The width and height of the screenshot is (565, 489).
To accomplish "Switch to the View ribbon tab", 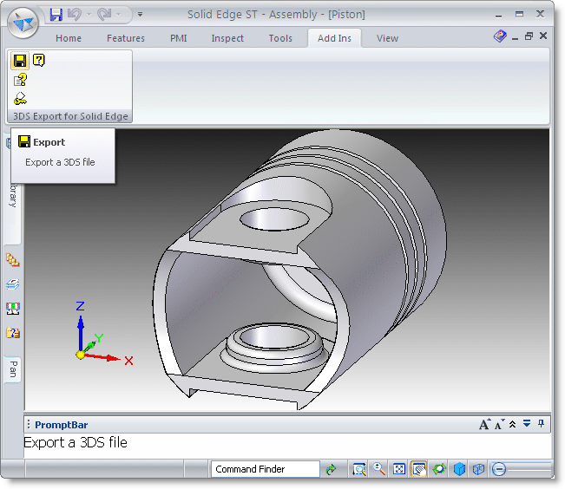I will 387,38.
